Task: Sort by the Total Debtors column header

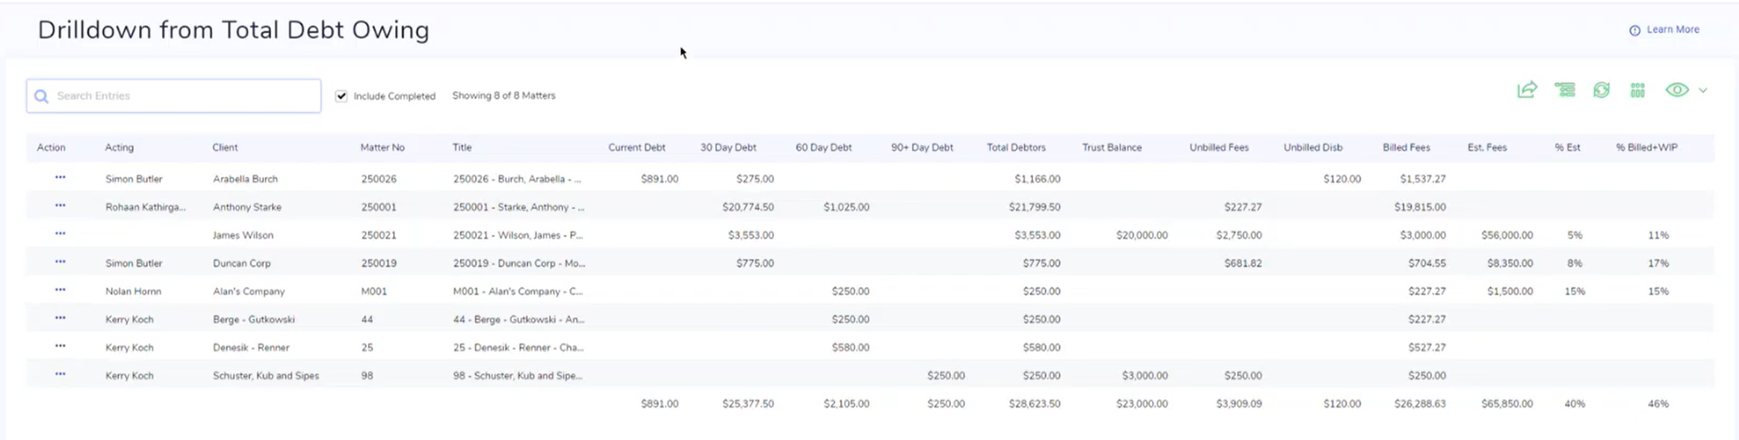Action: pyautogui.click(x=1015, y=148)
